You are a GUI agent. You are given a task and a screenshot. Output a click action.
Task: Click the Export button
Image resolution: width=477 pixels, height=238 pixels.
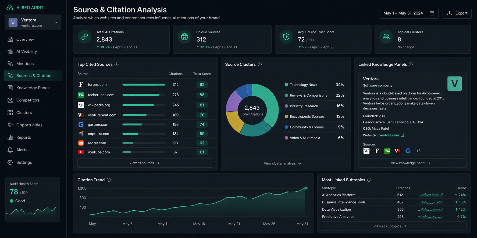tap(457, 13)
